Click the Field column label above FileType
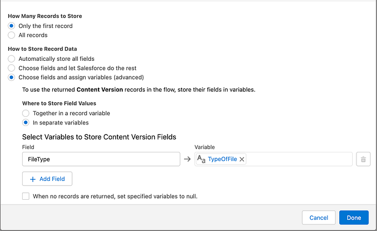Screen dimensions: 377x231 tap(29, 146)
